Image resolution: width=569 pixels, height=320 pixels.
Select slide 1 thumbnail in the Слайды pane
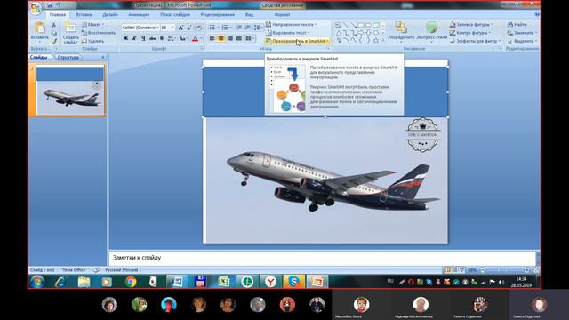click(70, 91)
